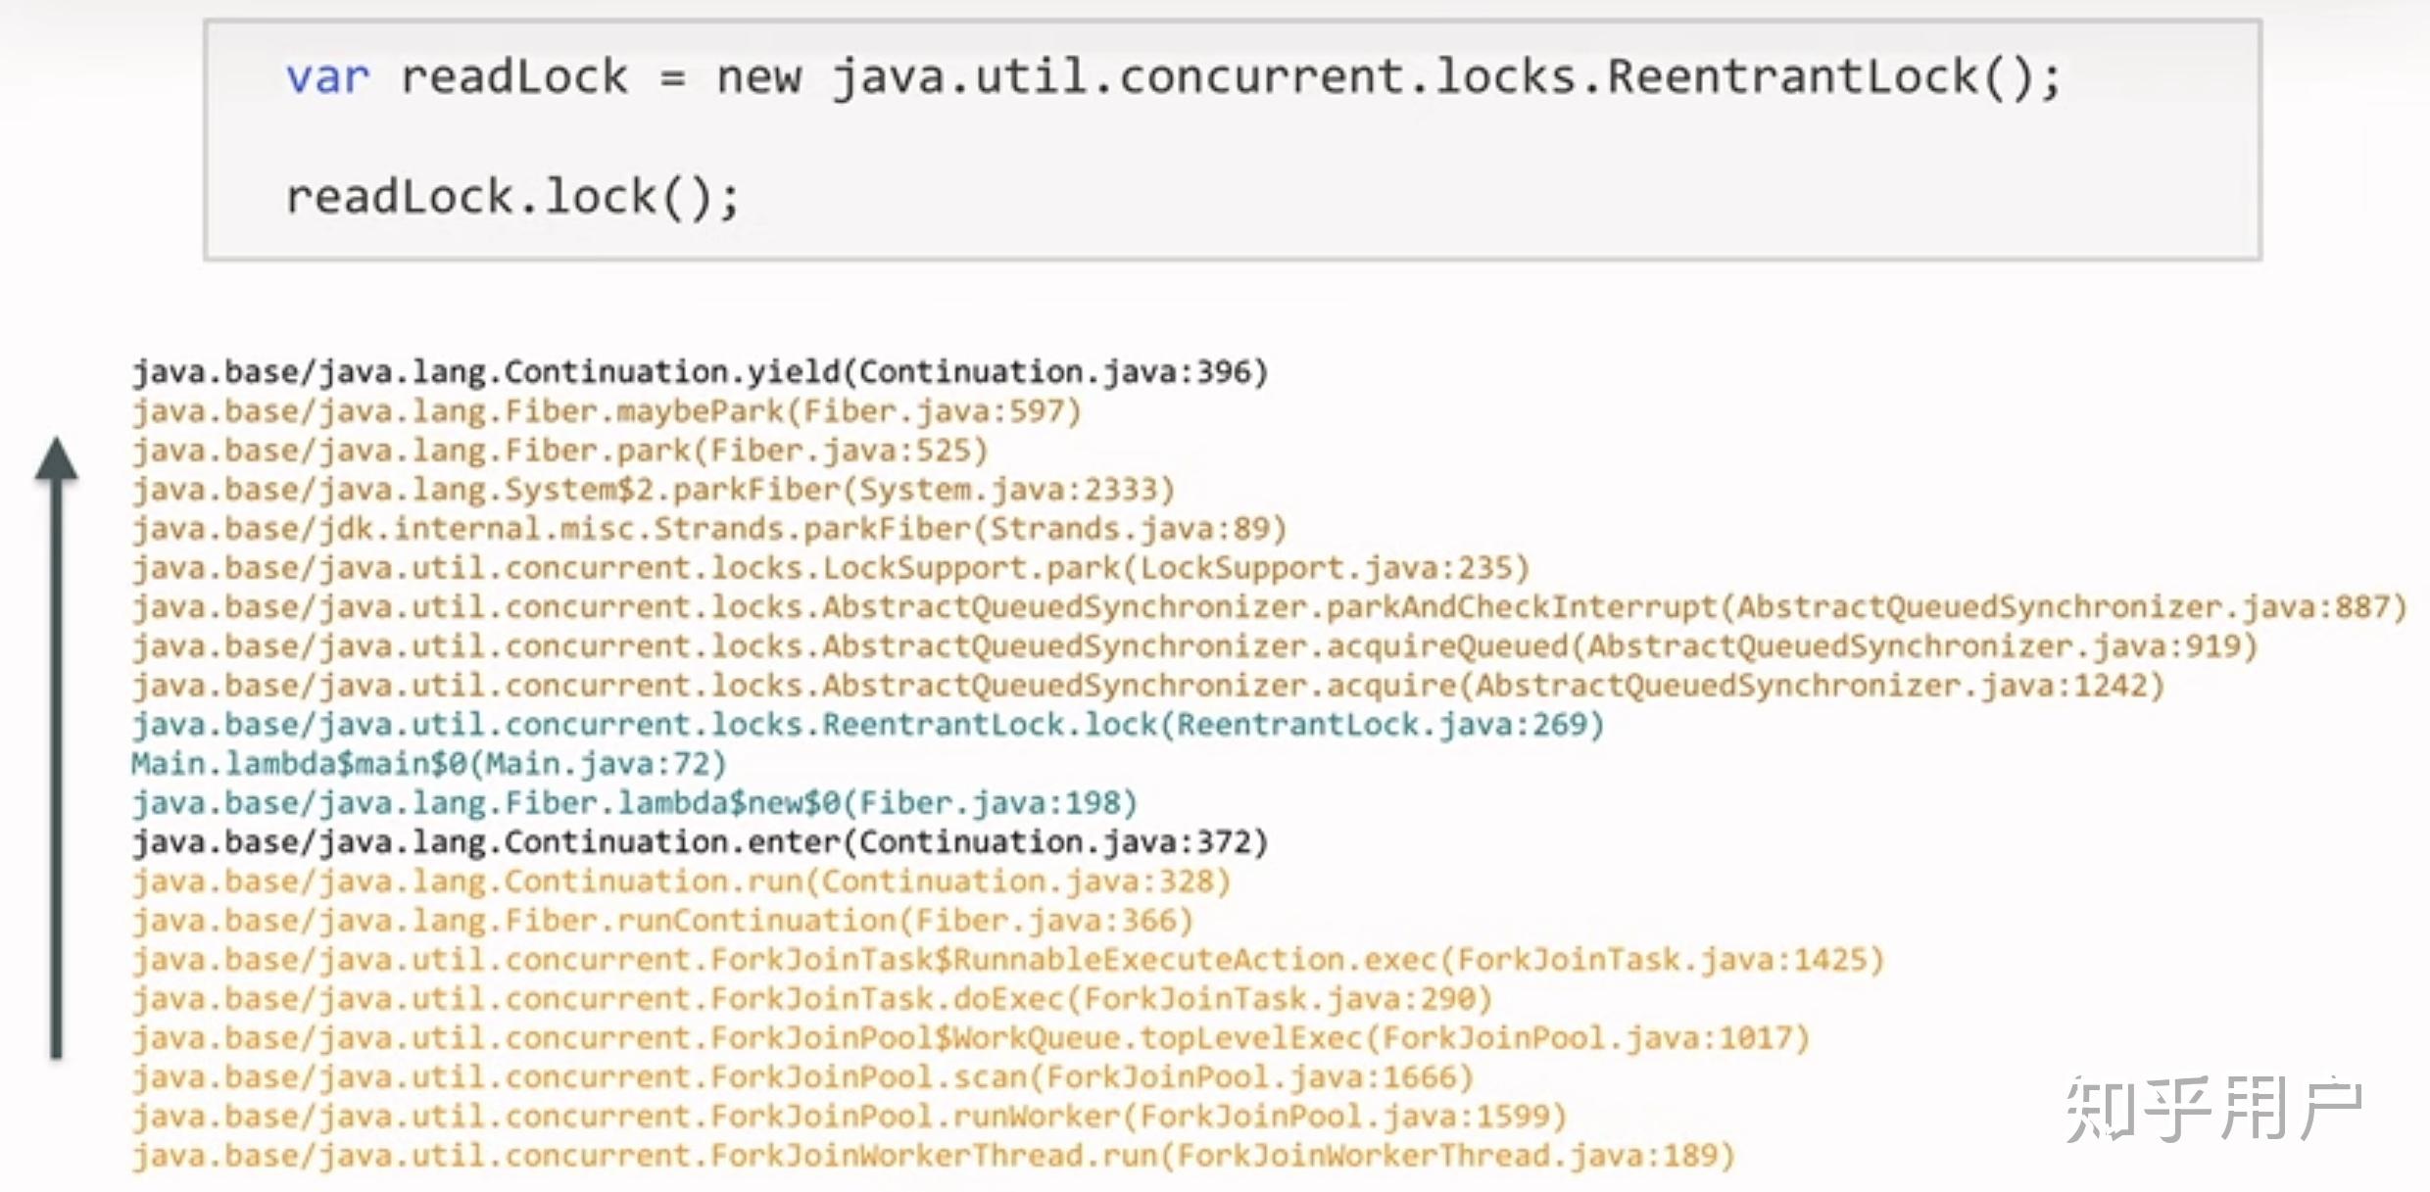The width and height of the screenshot is (2430, 1192).
Task: Click the System$2.parkFiber stack frame
Action: 653,490
